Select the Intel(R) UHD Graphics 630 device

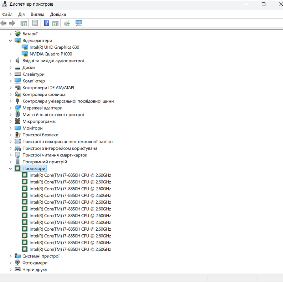tap(54, 47)
